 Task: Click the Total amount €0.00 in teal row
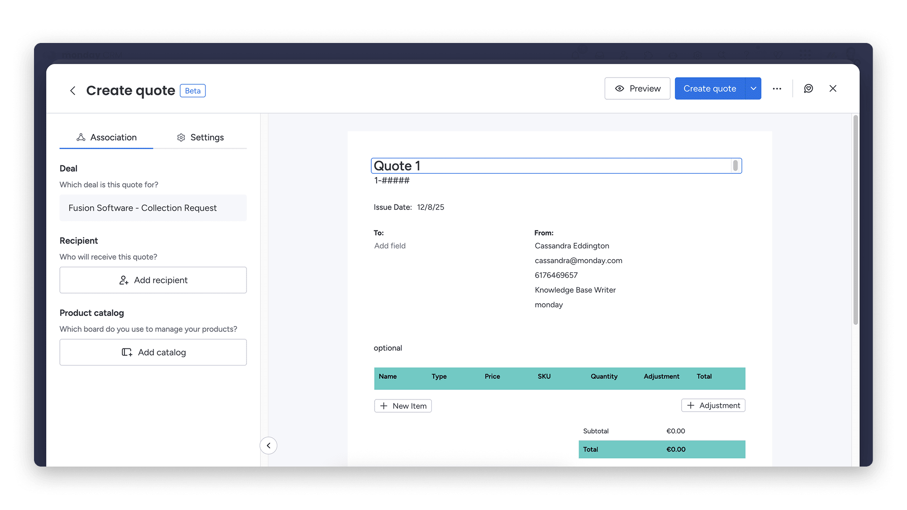pos(676,450)
